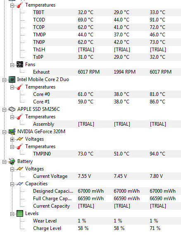Select the Current Capacity row
This screenshot has height=237, width=181.
pos(107,206)
